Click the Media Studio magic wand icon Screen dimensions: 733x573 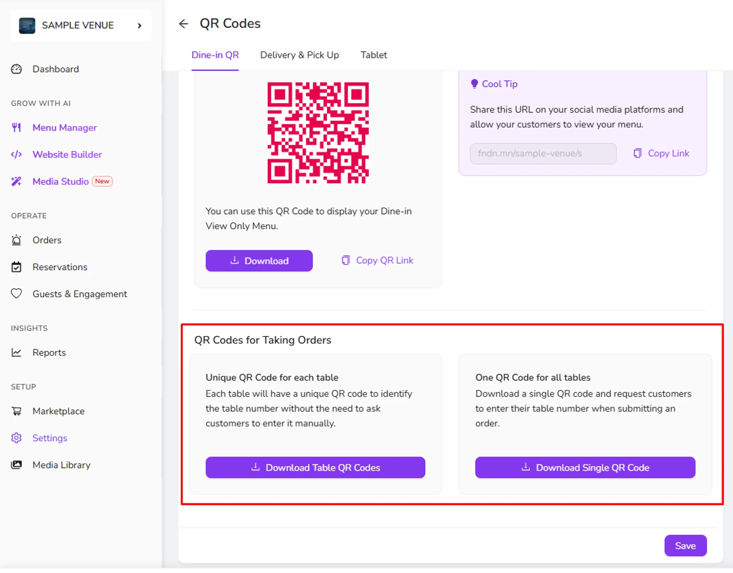(16, 181)
